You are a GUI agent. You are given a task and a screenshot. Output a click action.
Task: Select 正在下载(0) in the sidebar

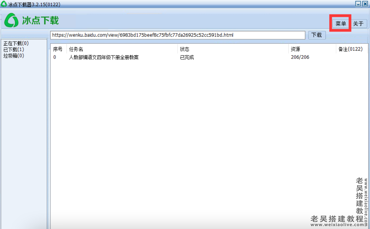[16, 43]
